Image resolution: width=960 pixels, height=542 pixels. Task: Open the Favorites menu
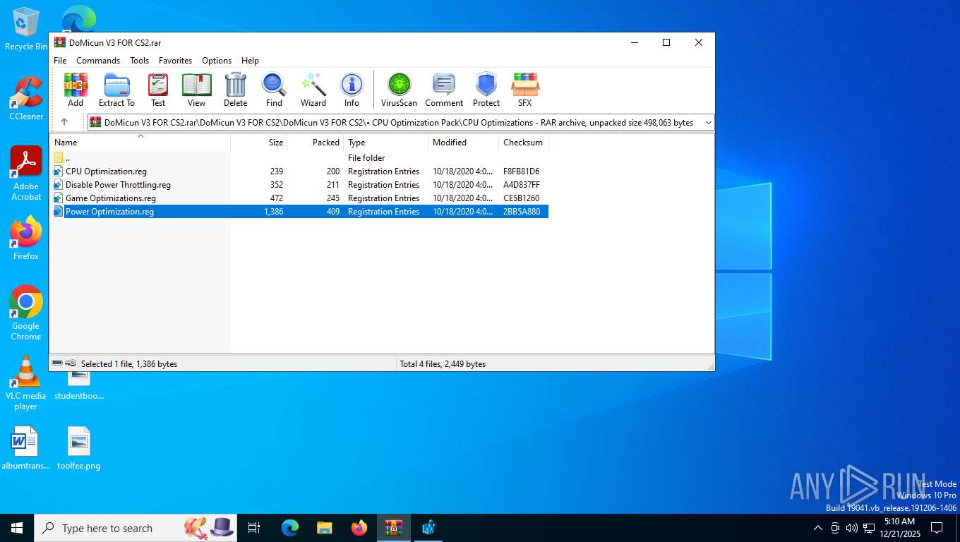tap(175, 61)
